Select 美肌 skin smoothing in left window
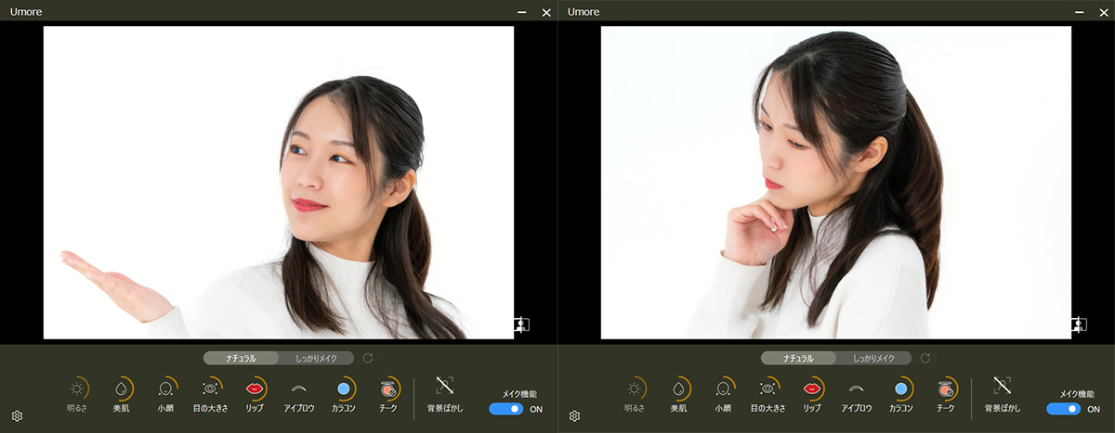This screenshot has height=433, width=1115. click(x=122, y=389)
